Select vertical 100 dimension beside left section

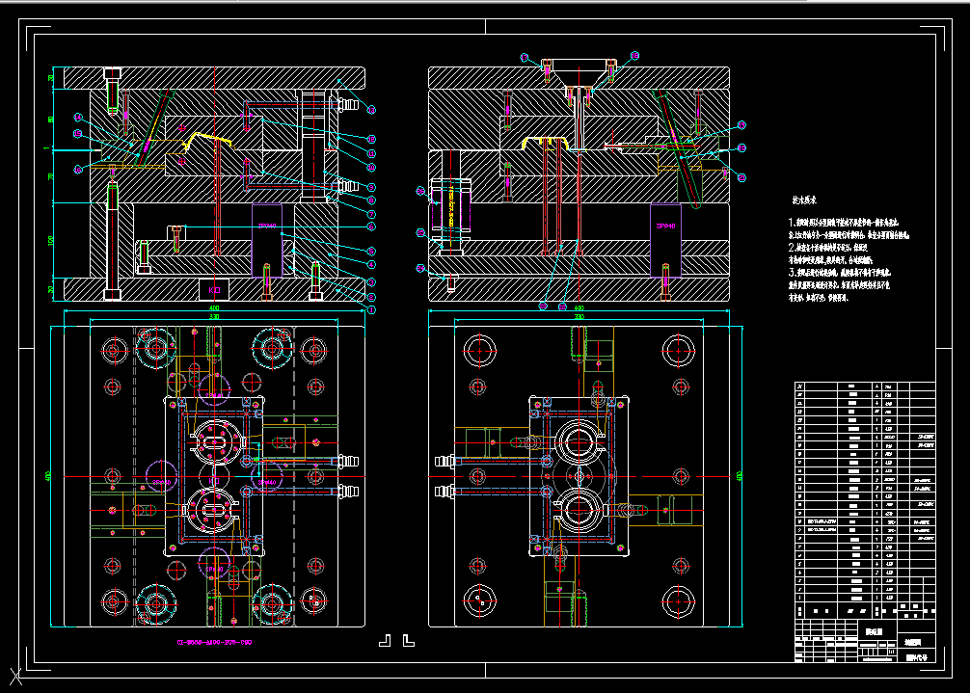(x=51, y=240)
